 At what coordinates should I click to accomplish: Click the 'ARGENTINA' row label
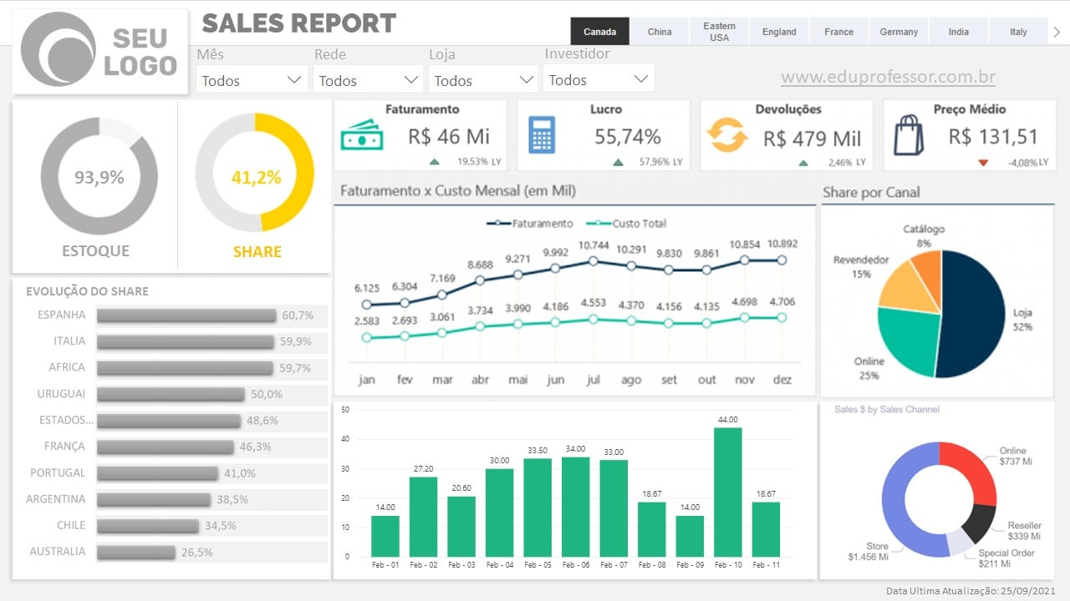point(55,499)
